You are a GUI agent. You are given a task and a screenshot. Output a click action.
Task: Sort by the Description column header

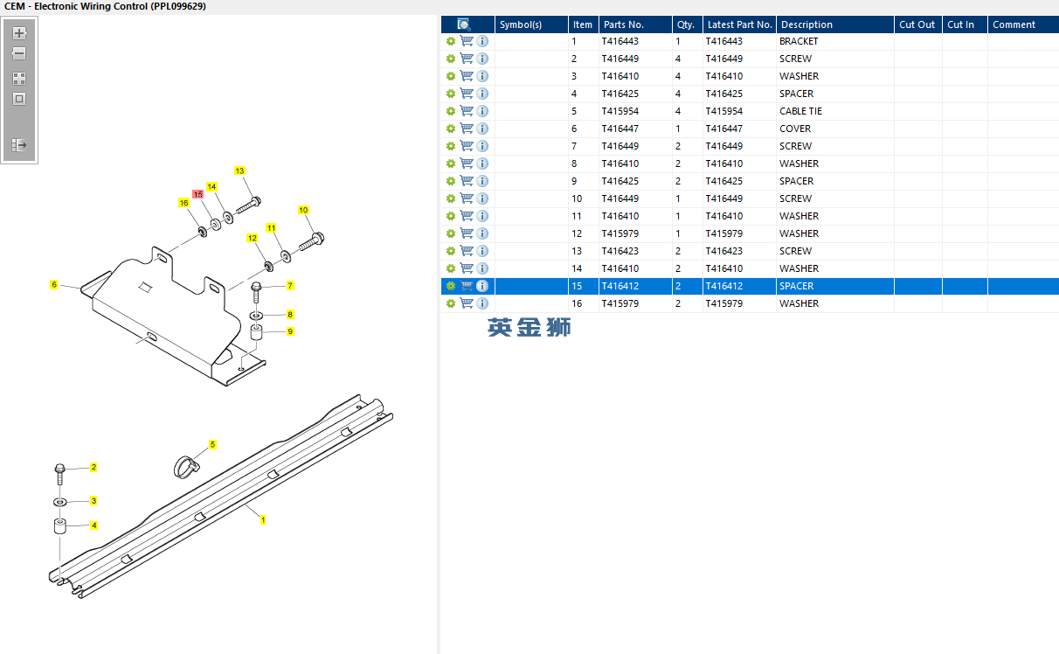[x=835, y=24]
